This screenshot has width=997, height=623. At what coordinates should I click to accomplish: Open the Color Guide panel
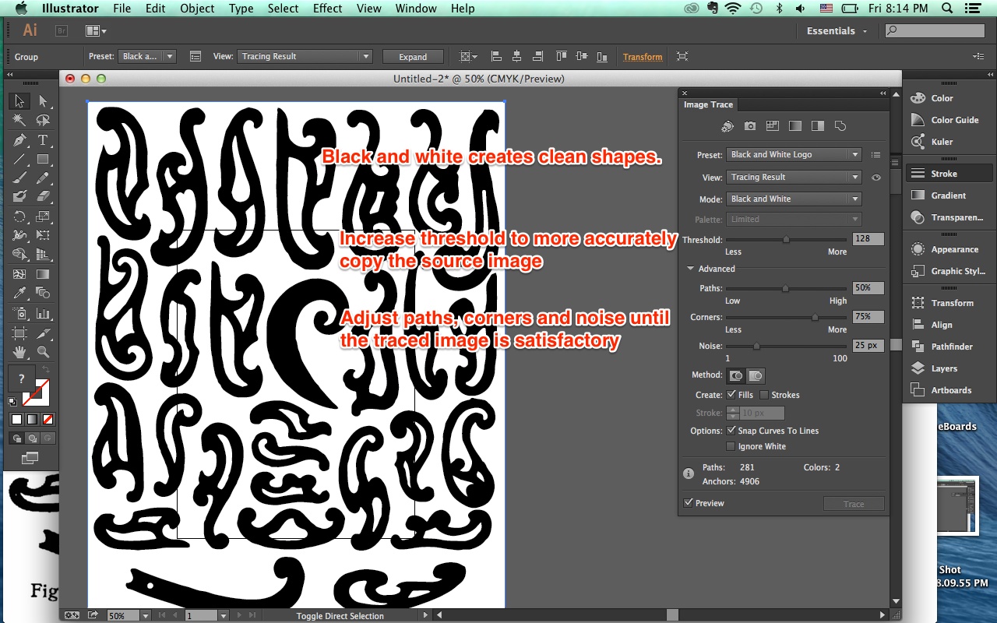tap(954, 120)
